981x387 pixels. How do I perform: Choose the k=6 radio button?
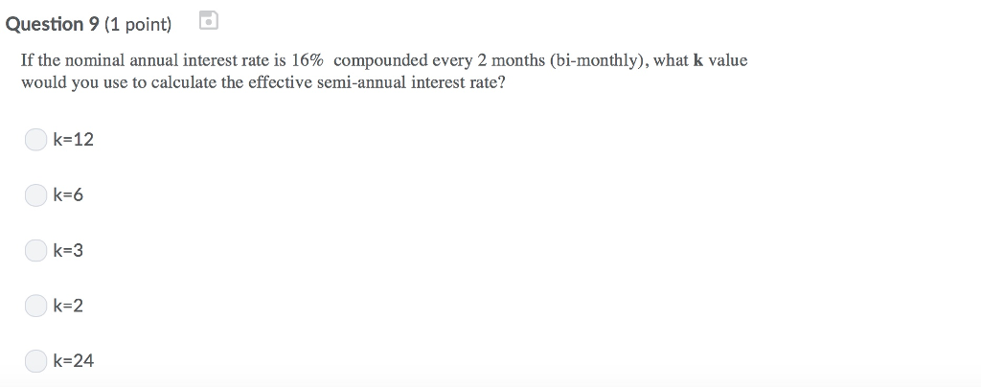pyautogui.click(x=35, y=195)
